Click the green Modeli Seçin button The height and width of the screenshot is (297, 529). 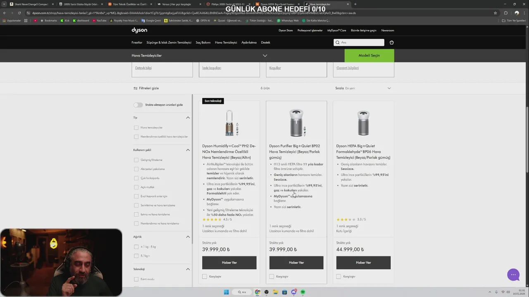369,56
